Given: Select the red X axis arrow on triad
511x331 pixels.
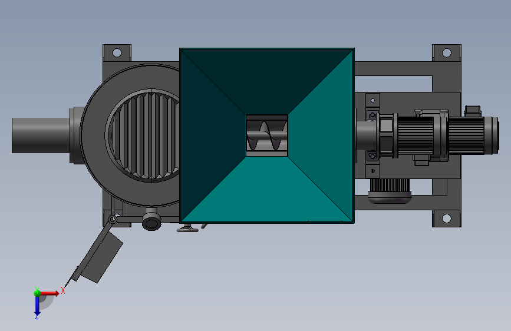Looking at the screenshot, I should pos(50,293).
